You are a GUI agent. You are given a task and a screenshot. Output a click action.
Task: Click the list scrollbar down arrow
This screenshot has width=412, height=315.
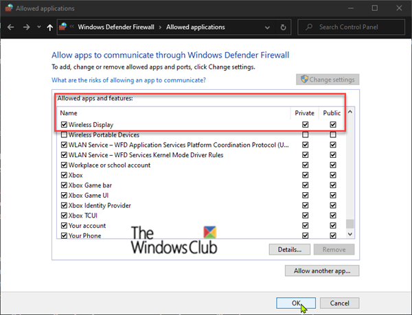(x=350, y=234)
